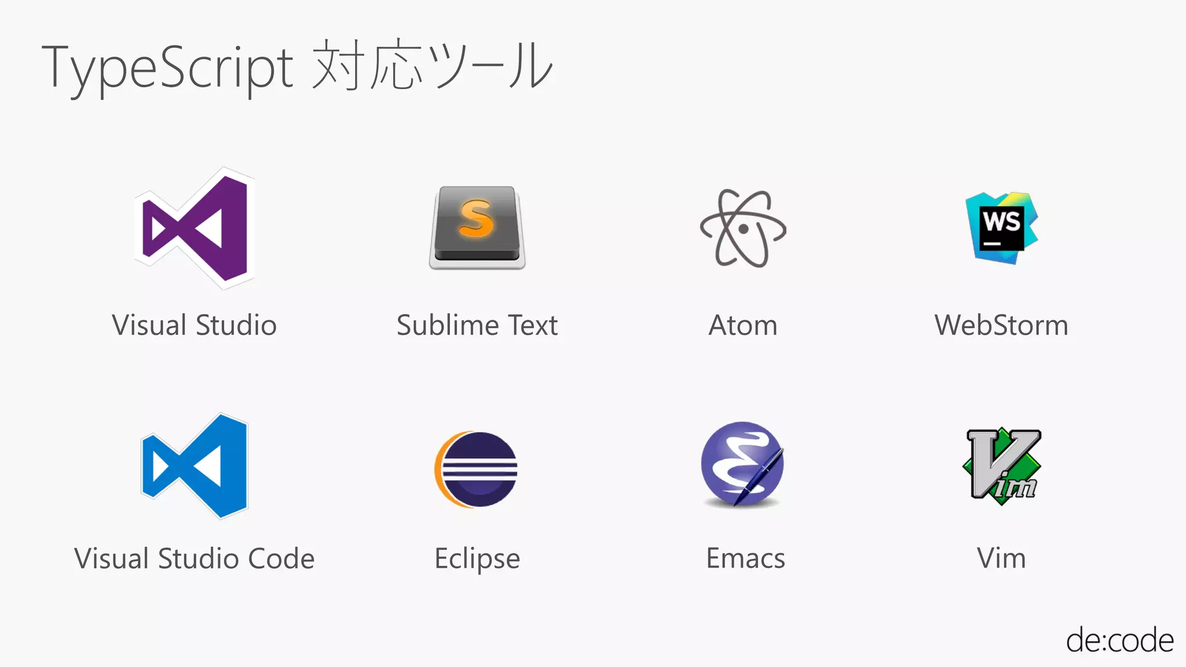This screenshot has width=1186, height=667.
Task: Select the Eclipse logo
Action: pos(476,470)
